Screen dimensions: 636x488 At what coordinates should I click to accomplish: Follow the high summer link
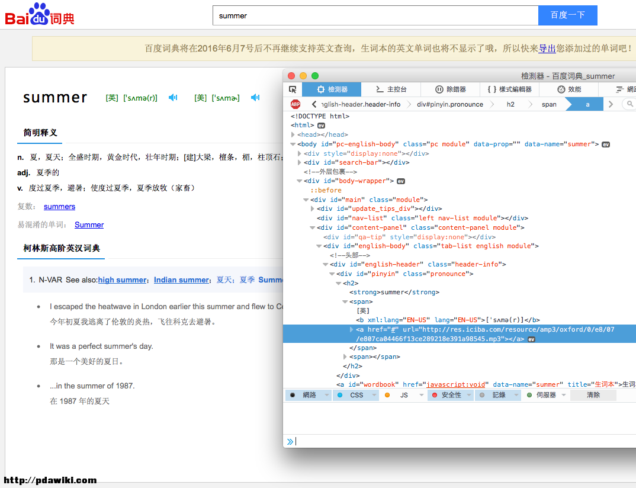pyautogui.click(x=122, y=280)
